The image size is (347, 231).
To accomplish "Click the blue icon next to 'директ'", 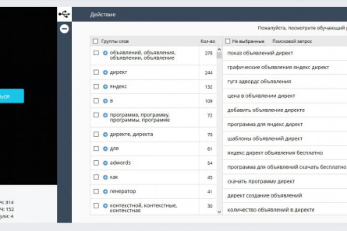I will (106, 72).
